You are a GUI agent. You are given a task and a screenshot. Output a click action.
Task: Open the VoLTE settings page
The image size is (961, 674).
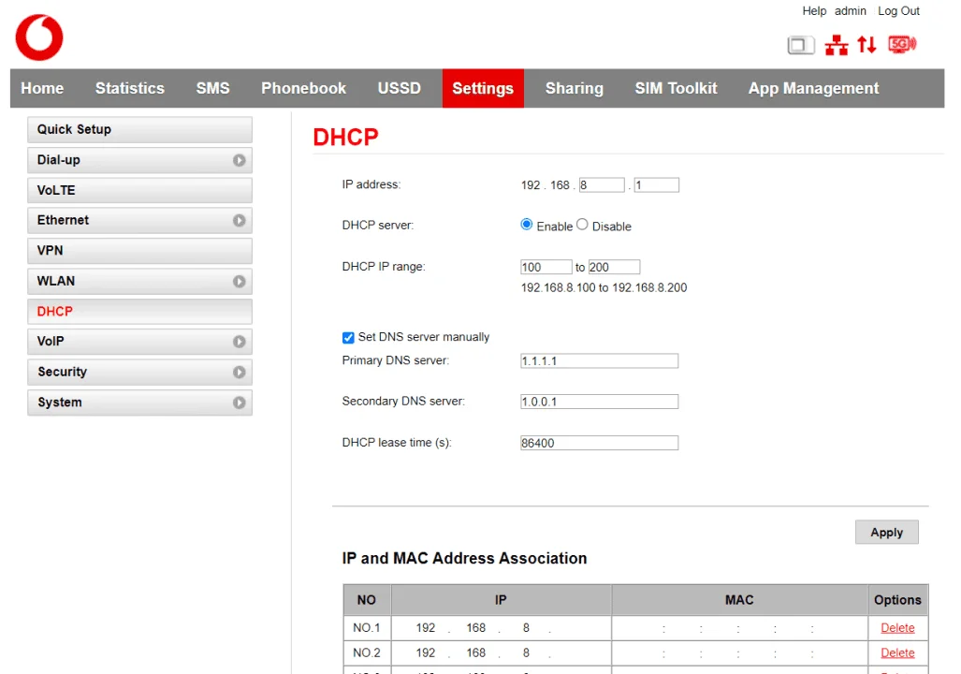[x=139, y=190]
